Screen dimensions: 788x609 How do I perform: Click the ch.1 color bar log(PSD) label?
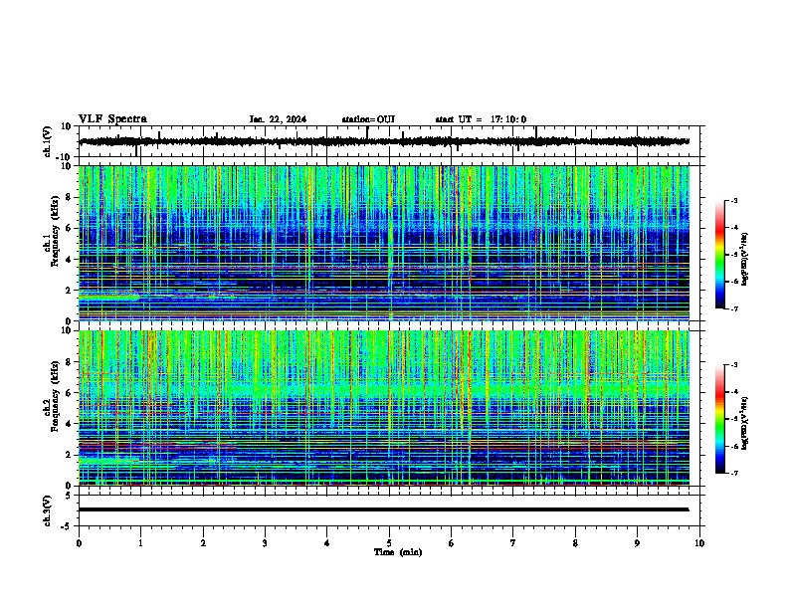point(744,259)
